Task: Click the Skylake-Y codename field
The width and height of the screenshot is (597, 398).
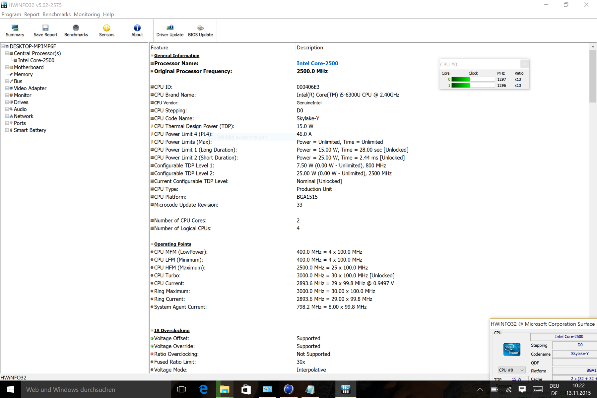Action: [575, 354]
